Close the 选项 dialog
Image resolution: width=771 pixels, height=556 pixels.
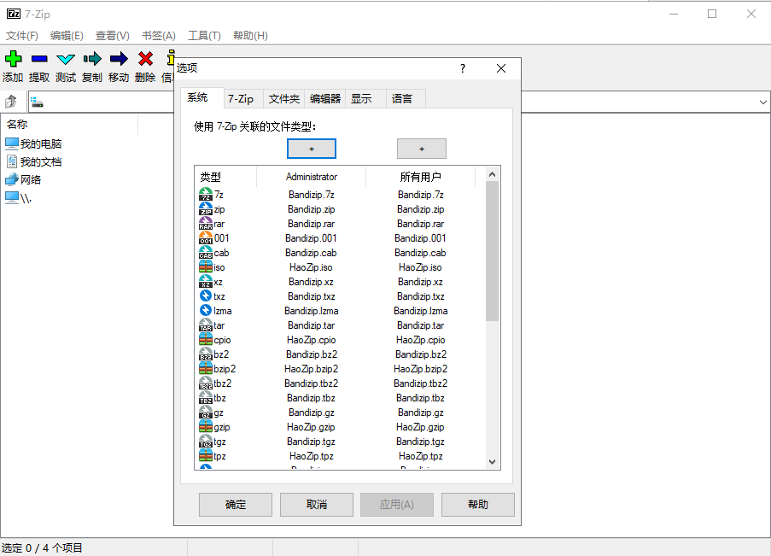pos(501,68)
